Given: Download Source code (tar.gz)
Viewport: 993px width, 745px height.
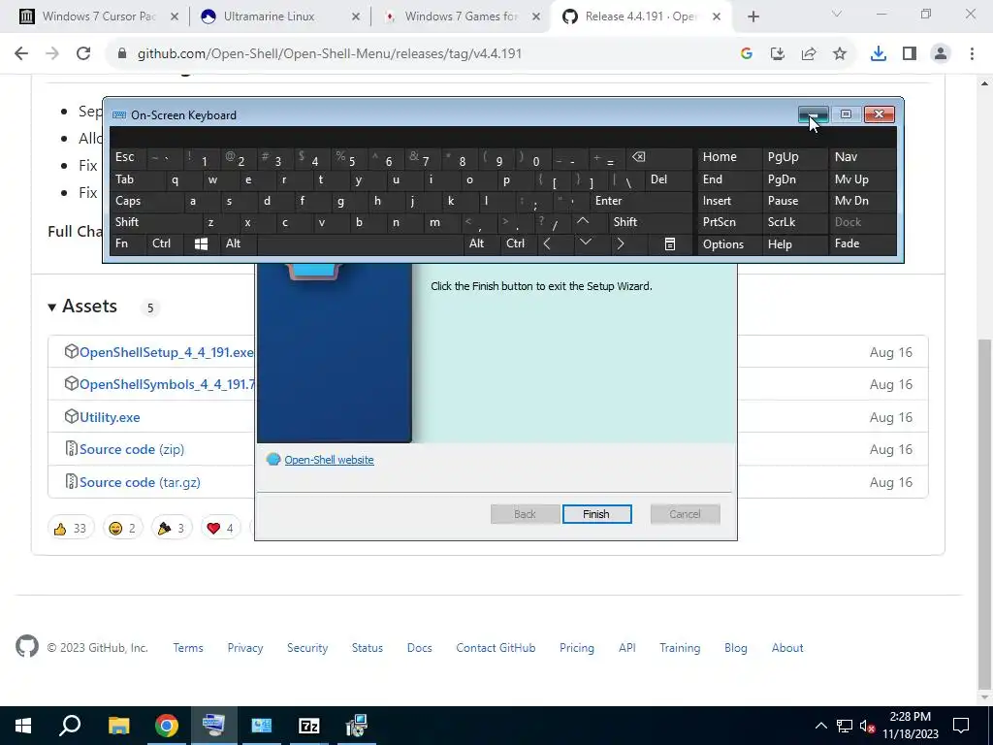Looking at the screenshot, I should [x=140, y=482].
